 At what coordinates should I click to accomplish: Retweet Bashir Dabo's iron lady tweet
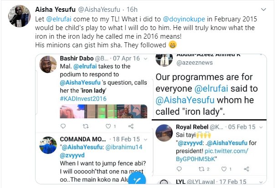(x=85, y=125)
